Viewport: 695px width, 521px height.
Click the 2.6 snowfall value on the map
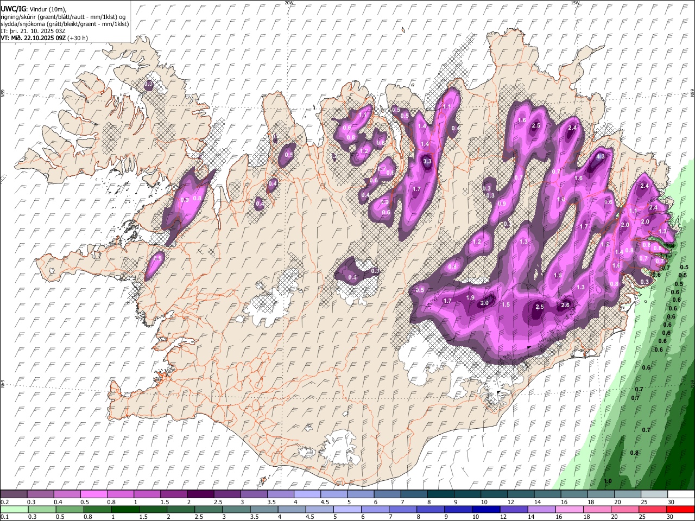click(565, 305)
